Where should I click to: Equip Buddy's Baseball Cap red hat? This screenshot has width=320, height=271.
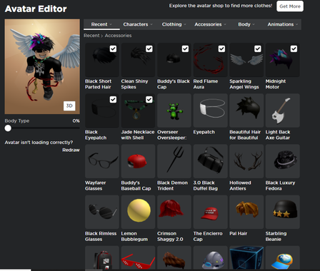[138, 161]
